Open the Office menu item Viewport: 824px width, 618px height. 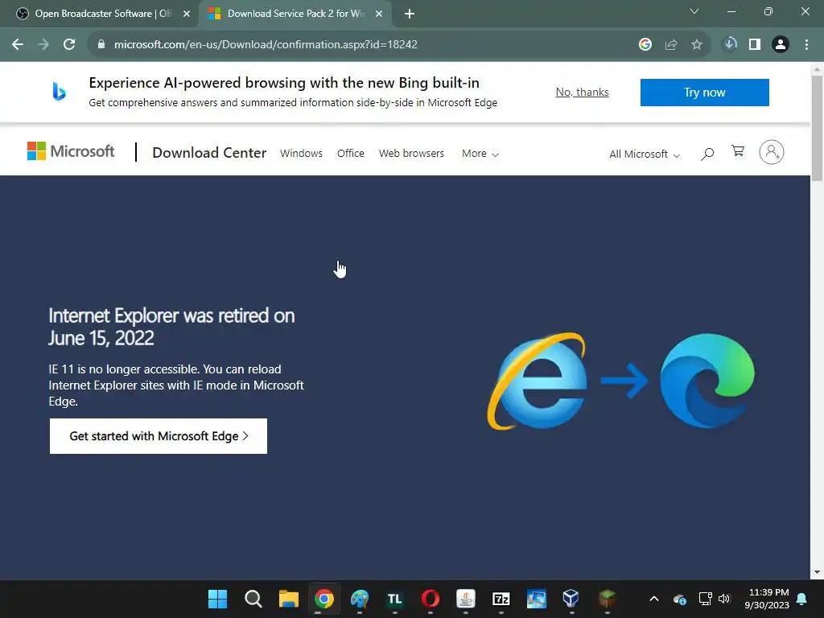[x=351, y=154]
